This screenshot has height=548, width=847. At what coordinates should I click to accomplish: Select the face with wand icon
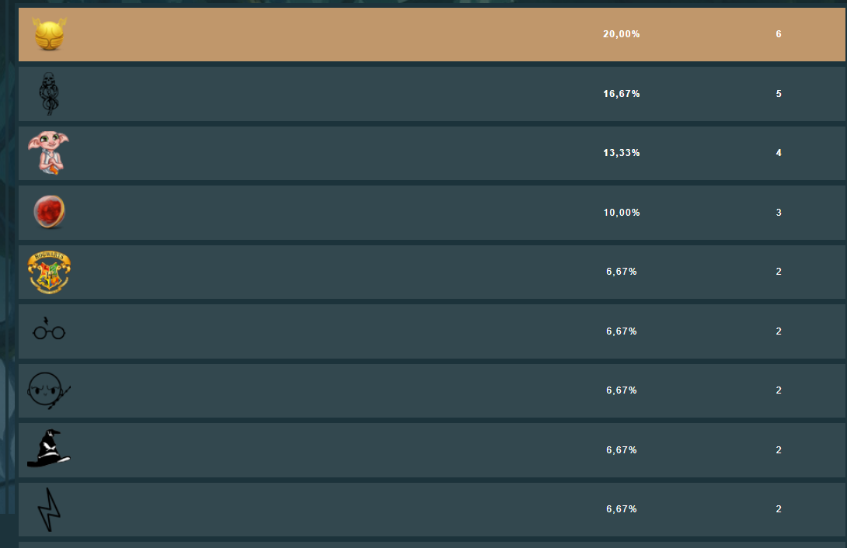[x=49, y=390]
